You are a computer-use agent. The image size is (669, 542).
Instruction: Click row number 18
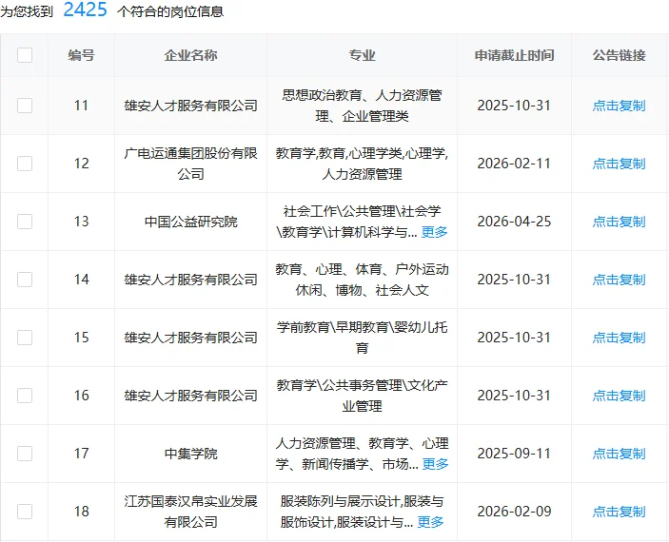[81, 512]
